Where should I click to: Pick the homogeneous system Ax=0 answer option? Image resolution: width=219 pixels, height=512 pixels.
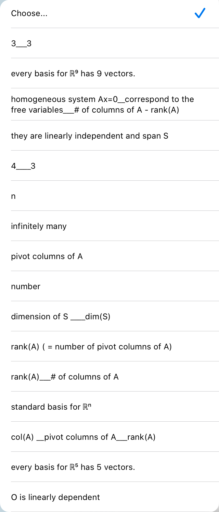pos(103,104)
